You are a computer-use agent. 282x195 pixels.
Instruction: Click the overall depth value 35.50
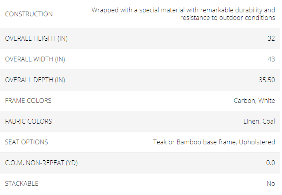(267, 80)
